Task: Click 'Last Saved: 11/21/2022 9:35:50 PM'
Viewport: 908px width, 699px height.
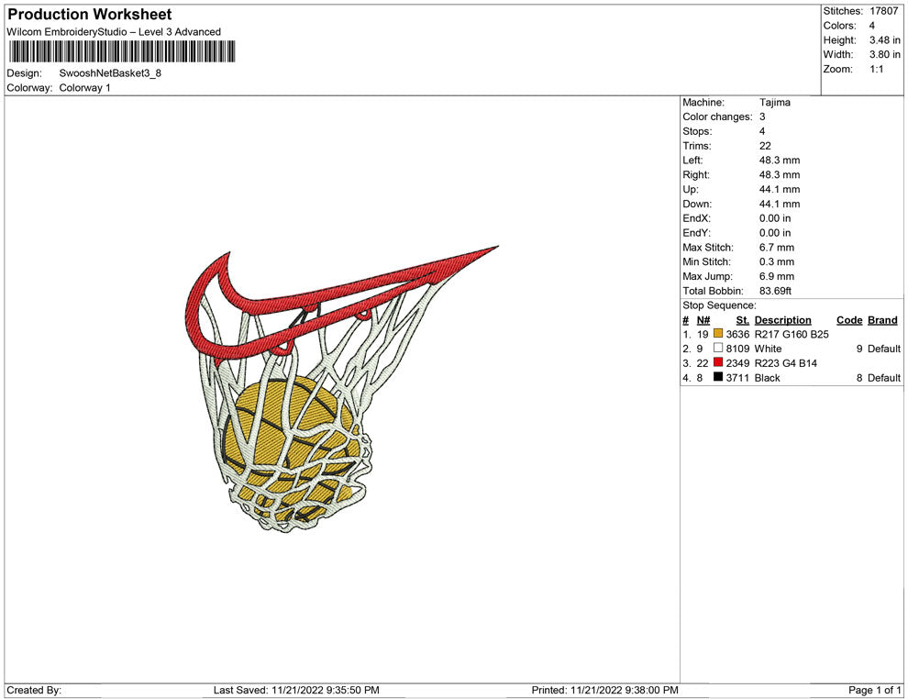Action: [296, 690]
